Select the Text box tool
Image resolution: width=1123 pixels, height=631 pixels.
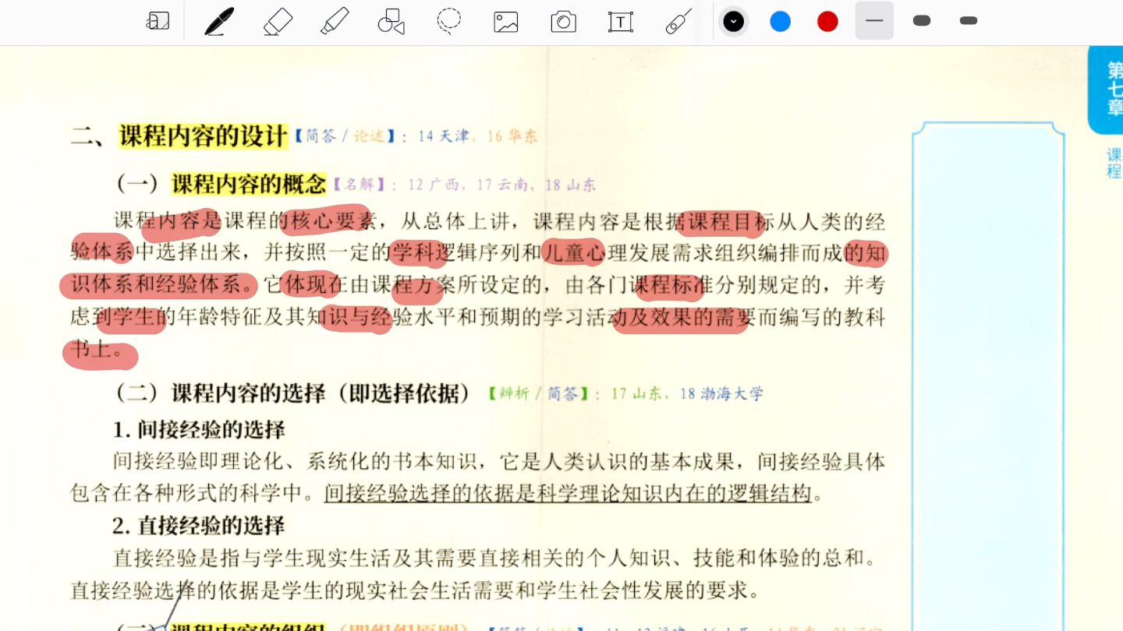(620, 22)
